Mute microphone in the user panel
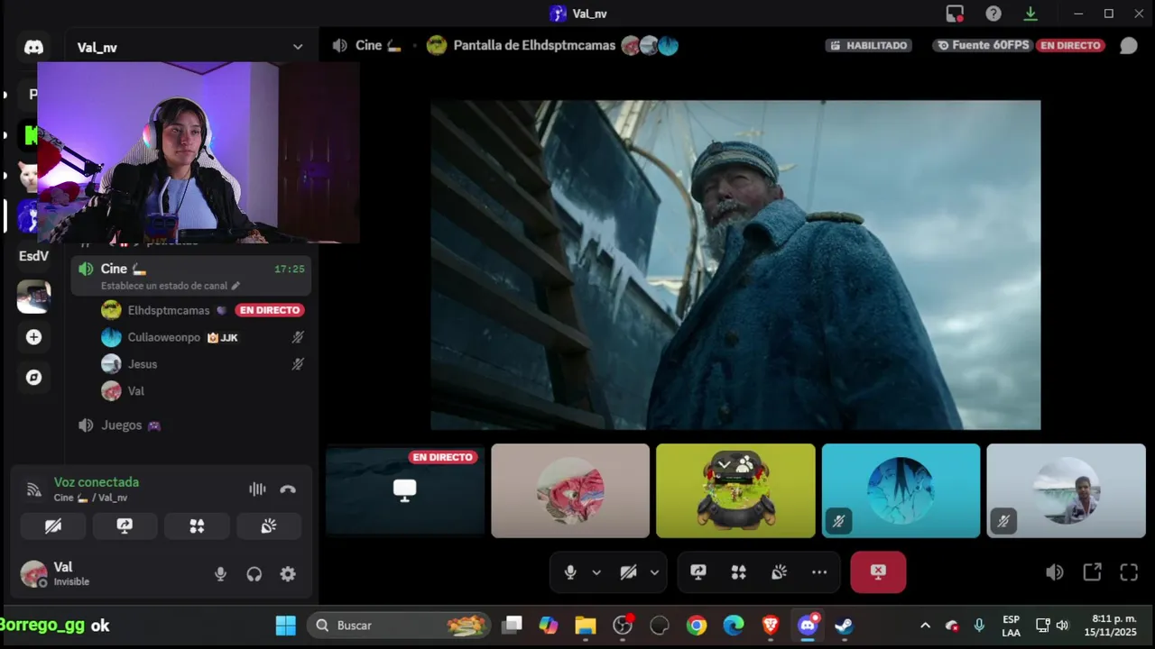The width and height of the screenshot is (1155, 649). [x=220, y=574]
